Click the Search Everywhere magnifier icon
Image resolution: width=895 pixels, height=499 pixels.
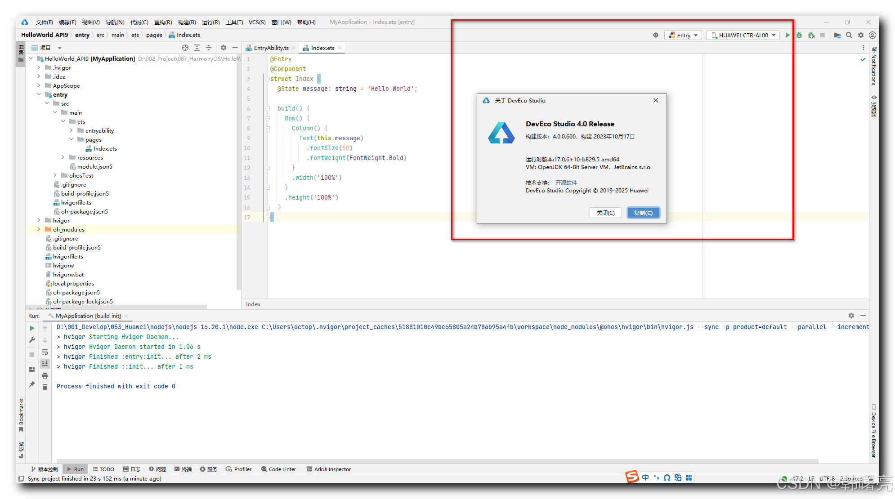[849, 35]
